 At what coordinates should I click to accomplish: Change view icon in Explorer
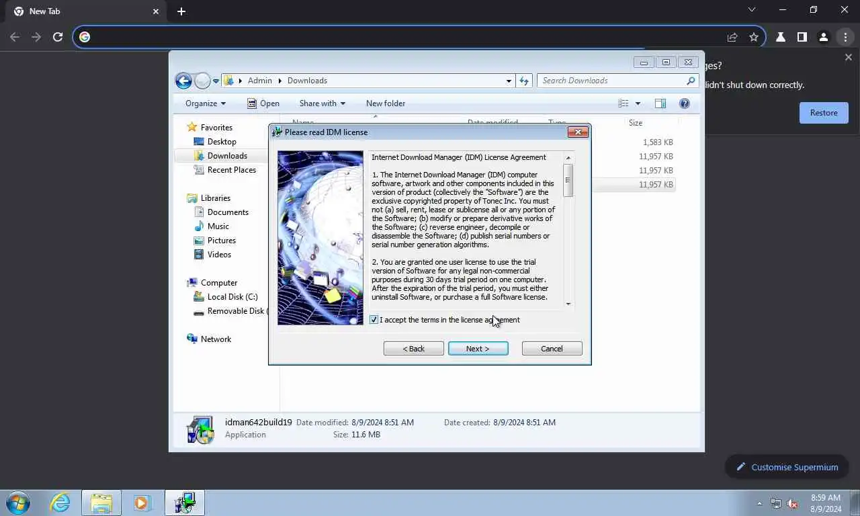click(x=623, y=103)
